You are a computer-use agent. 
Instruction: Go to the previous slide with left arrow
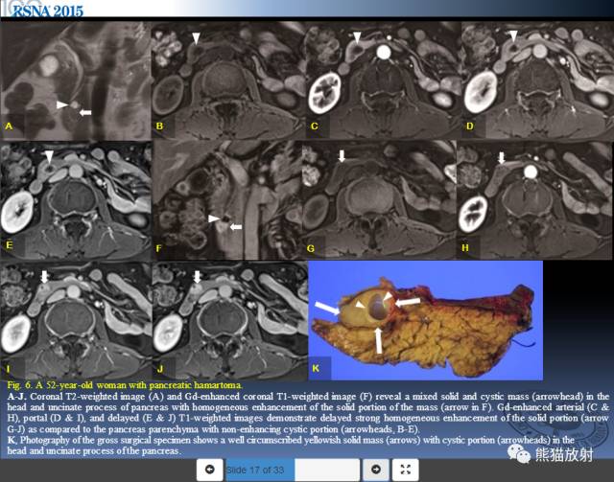pyautogui.click(x=209, y=470)
